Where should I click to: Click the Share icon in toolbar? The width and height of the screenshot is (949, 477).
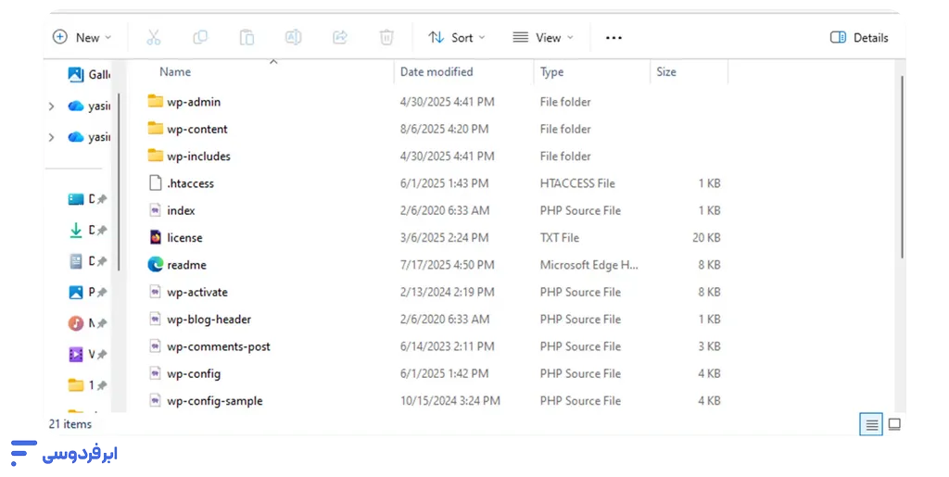(x=340, y=37)
